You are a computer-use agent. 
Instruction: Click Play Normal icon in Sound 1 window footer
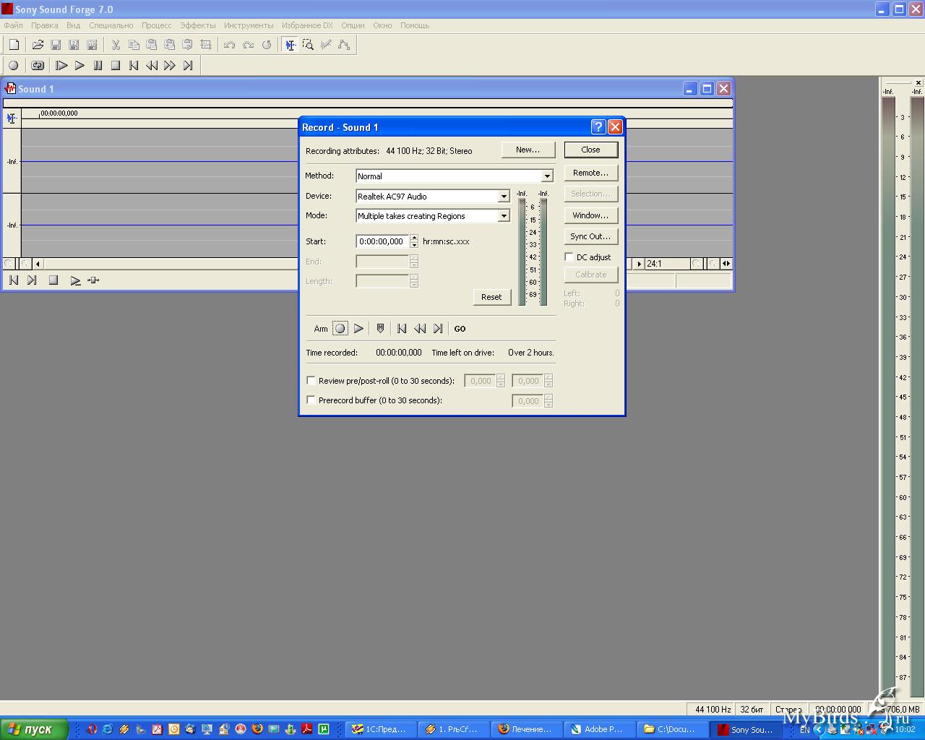click(75, 280)
